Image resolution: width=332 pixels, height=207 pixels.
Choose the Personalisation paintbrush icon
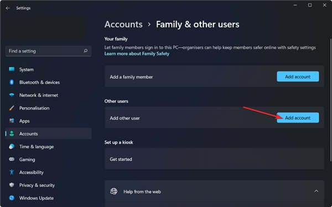(x=12, y=108)
